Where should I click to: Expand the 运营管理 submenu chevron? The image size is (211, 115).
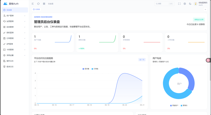[x=25, y=21]
